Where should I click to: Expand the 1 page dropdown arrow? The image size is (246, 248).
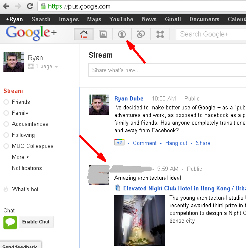coord(56,67)
